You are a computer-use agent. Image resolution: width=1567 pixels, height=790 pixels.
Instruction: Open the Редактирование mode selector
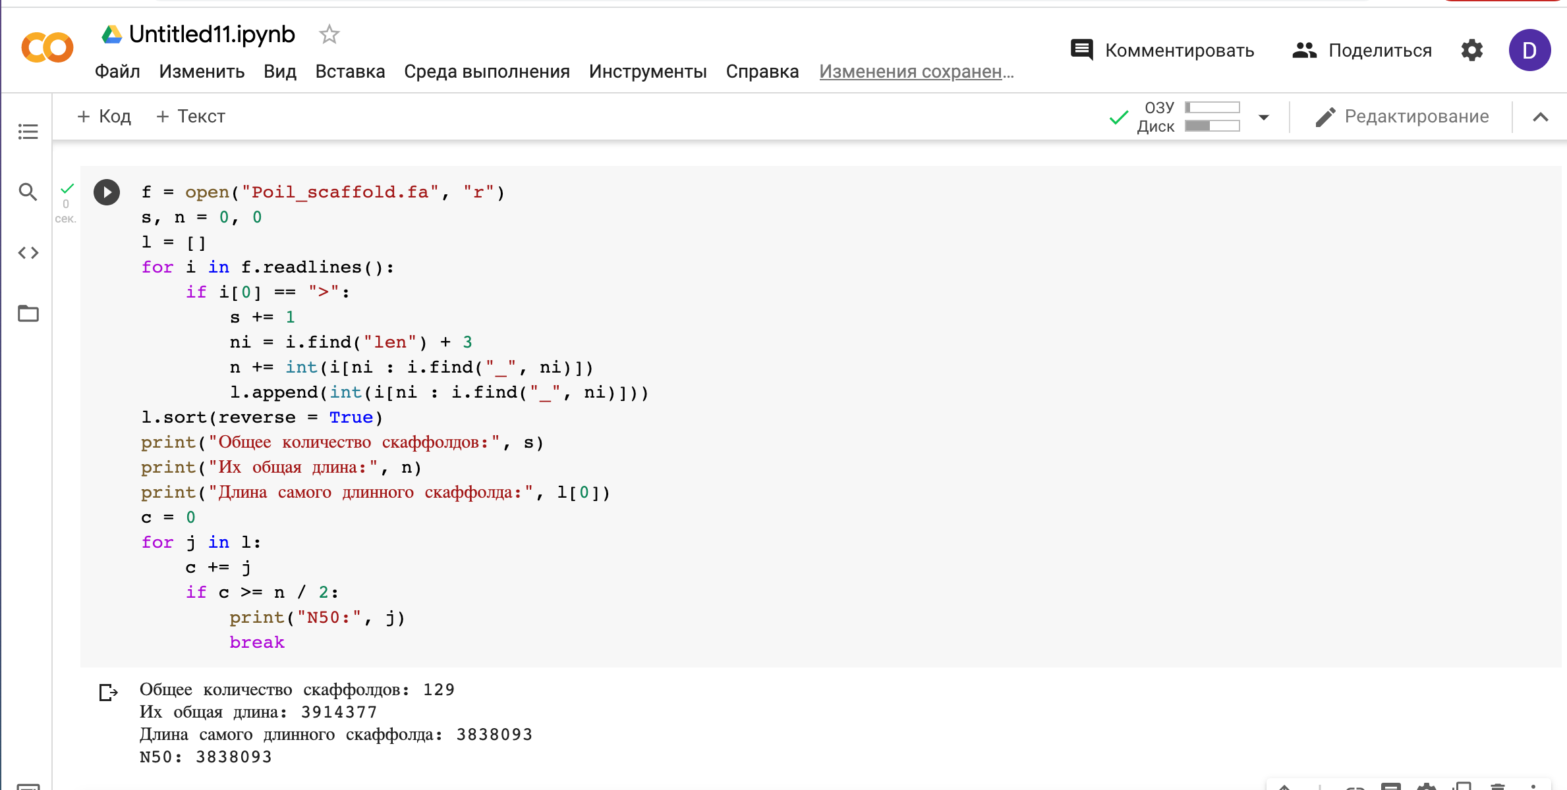[1401, 117]
